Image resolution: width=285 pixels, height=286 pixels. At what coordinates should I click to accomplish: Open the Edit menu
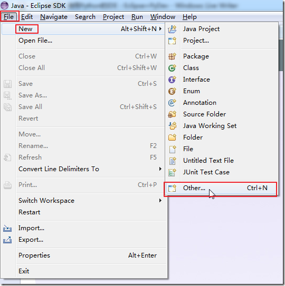click(27, 17)
